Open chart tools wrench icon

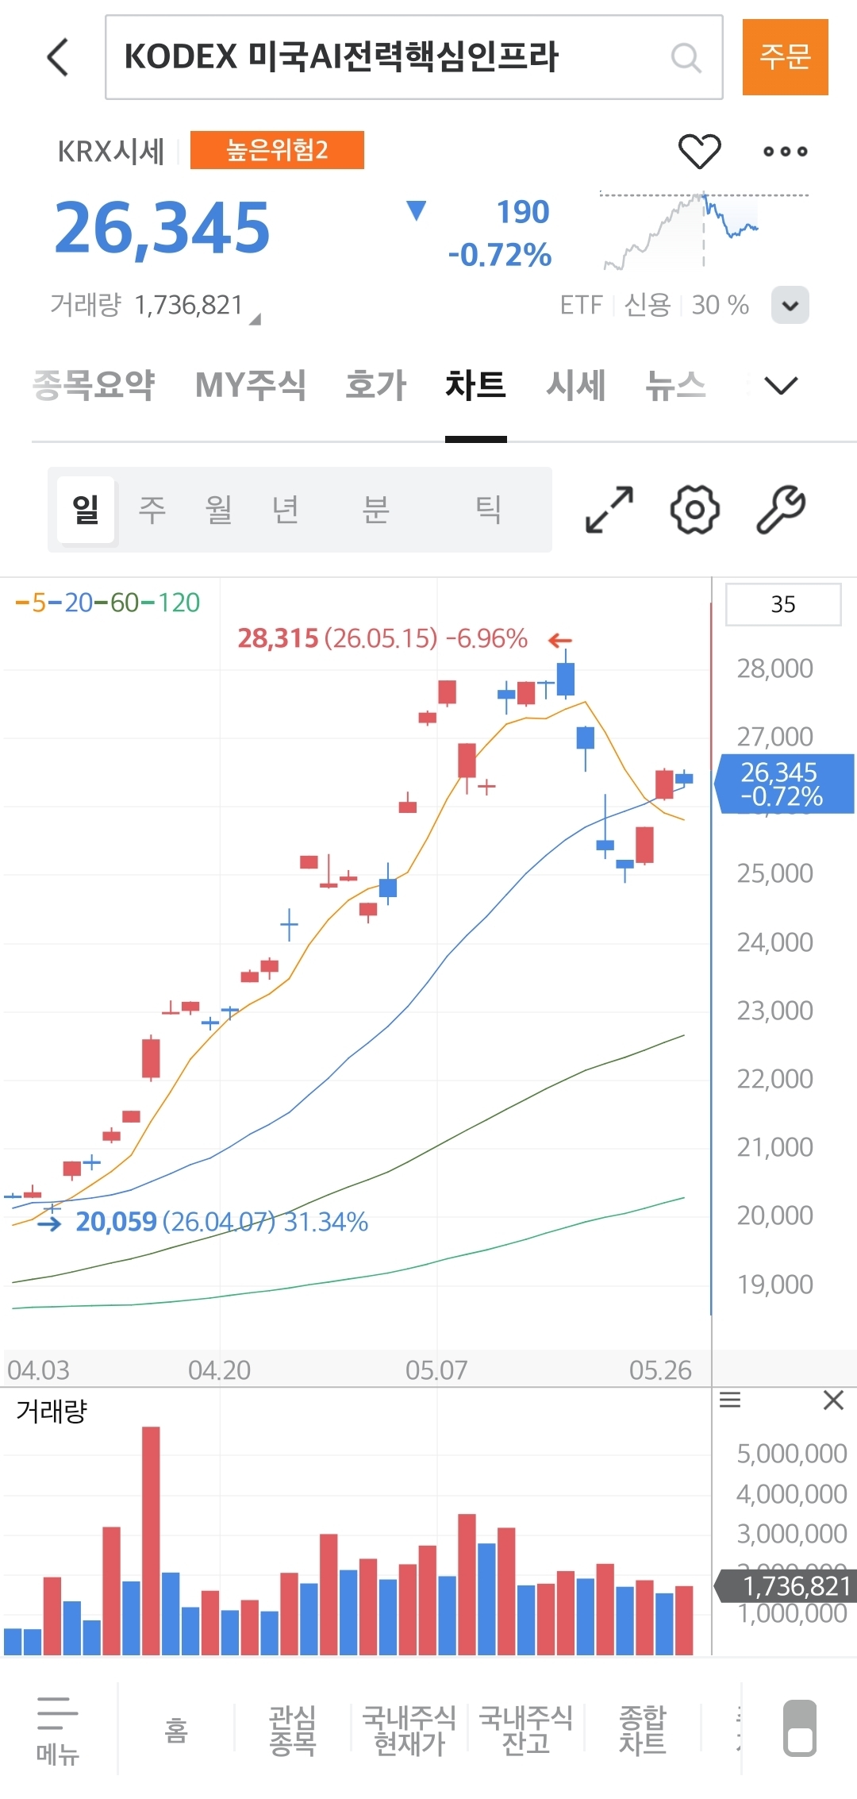(x=781, y=510)
